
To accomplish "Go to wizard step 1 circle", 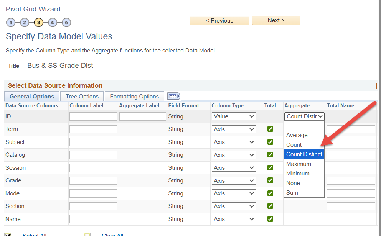I will 11,22.
